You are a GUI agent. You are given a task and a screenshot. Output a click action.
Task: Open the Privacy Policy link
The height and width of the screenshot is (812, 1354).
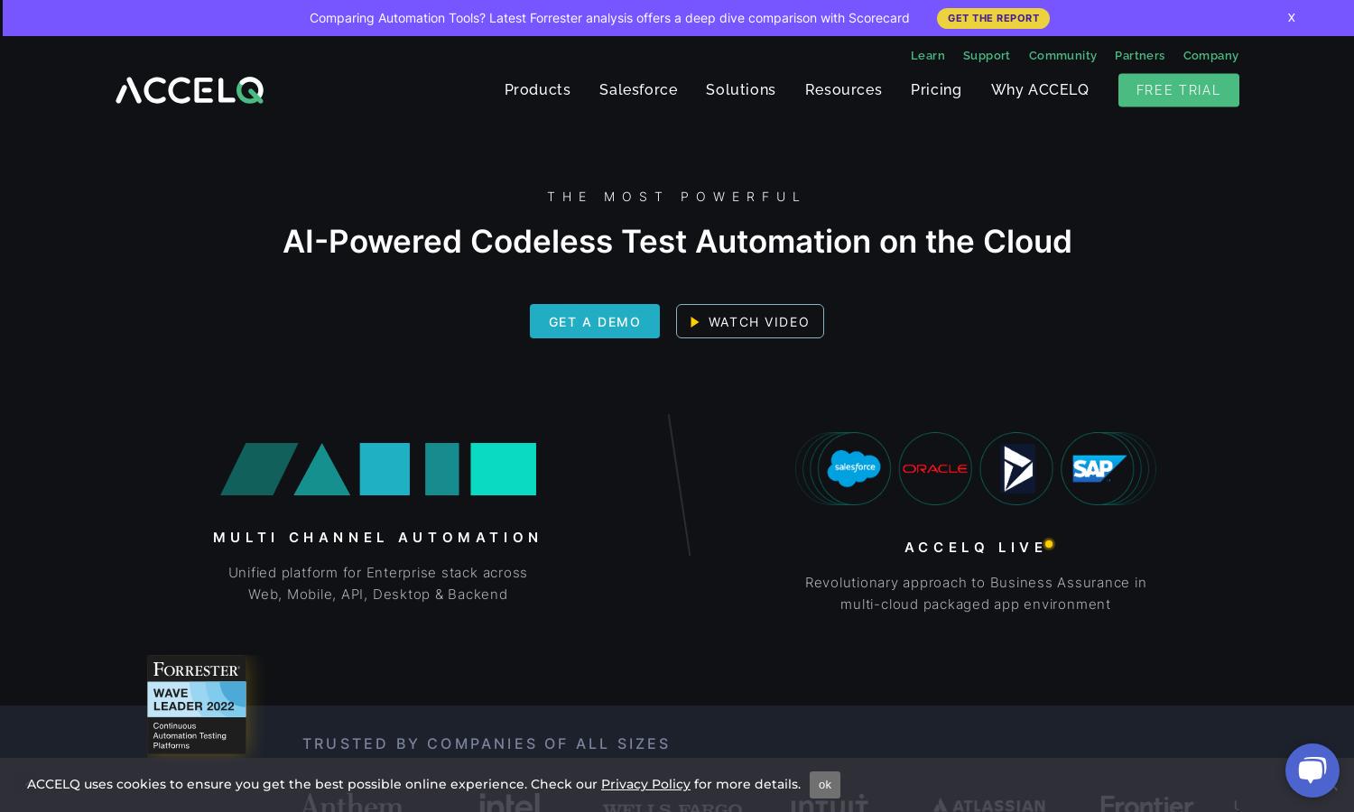coord(645,784)
